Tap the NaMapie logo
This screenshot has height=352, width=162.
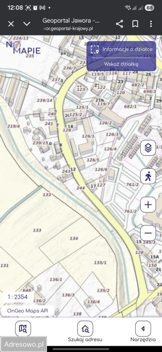coord(23,47)
